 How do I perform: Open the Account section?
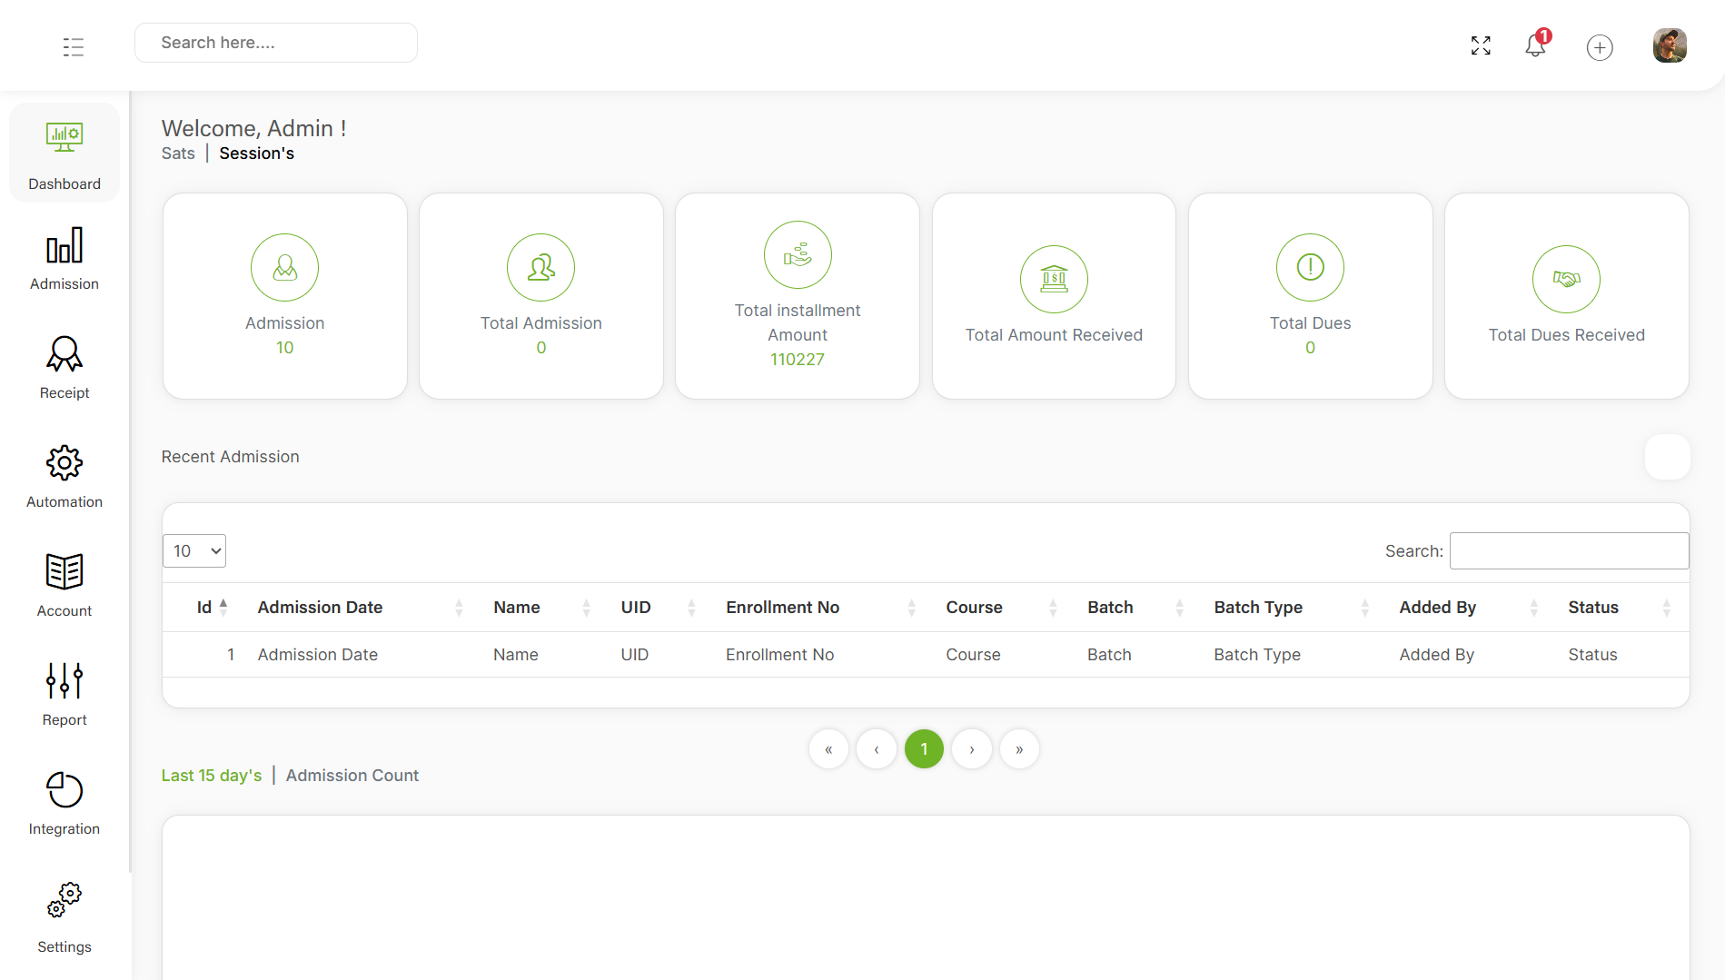pos(64,586)
